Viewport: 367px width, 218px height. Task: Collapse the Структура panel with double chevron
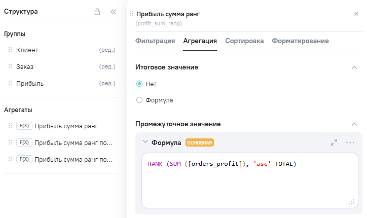(x=113, y=12)
